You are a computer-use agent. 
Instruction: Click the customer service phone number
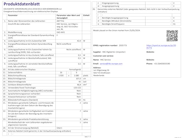point(162,64)
